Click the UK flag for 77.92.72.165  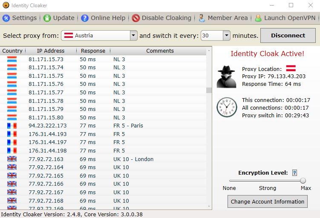point(12,176)
